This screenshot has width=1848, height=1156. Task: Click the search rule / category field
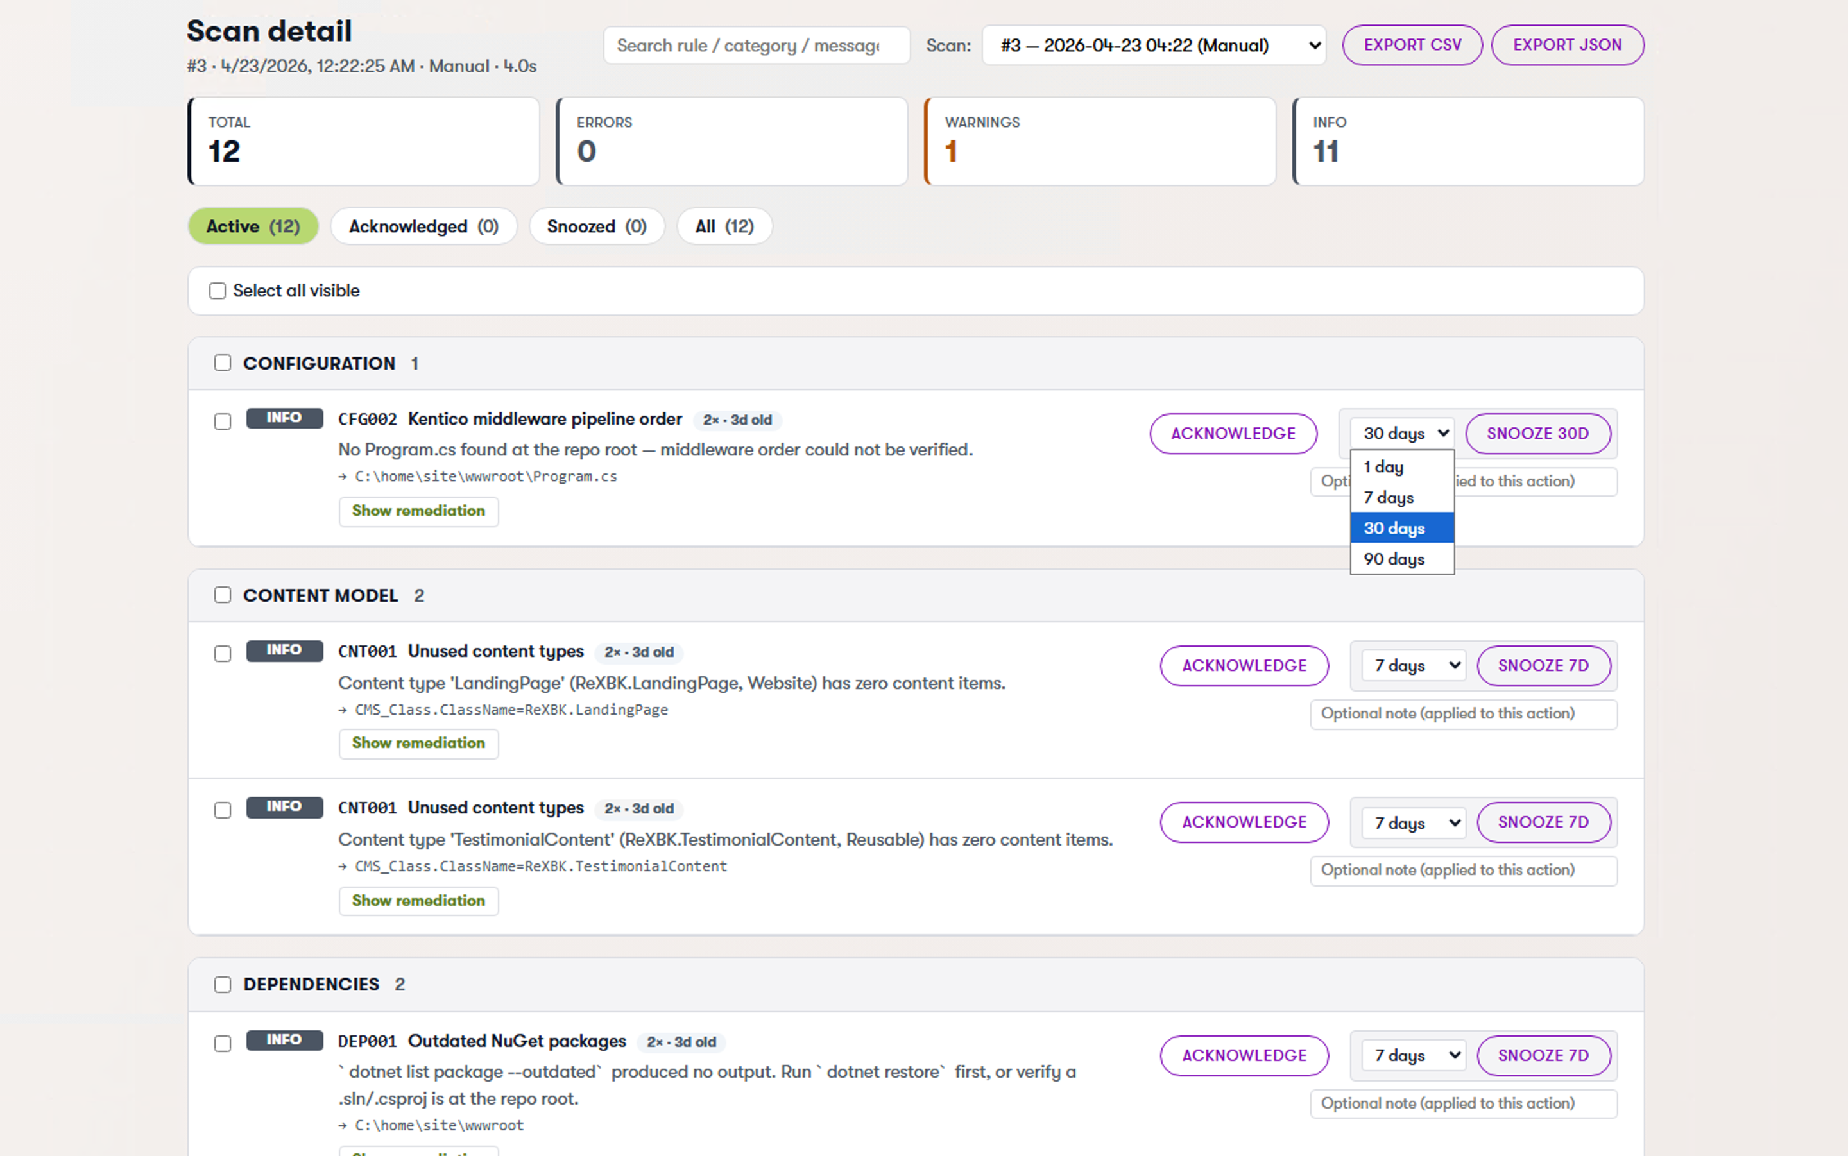(756, 45)
